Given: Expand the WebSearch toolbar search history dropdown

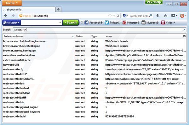Looking at the screenshot, I should 60,23.
